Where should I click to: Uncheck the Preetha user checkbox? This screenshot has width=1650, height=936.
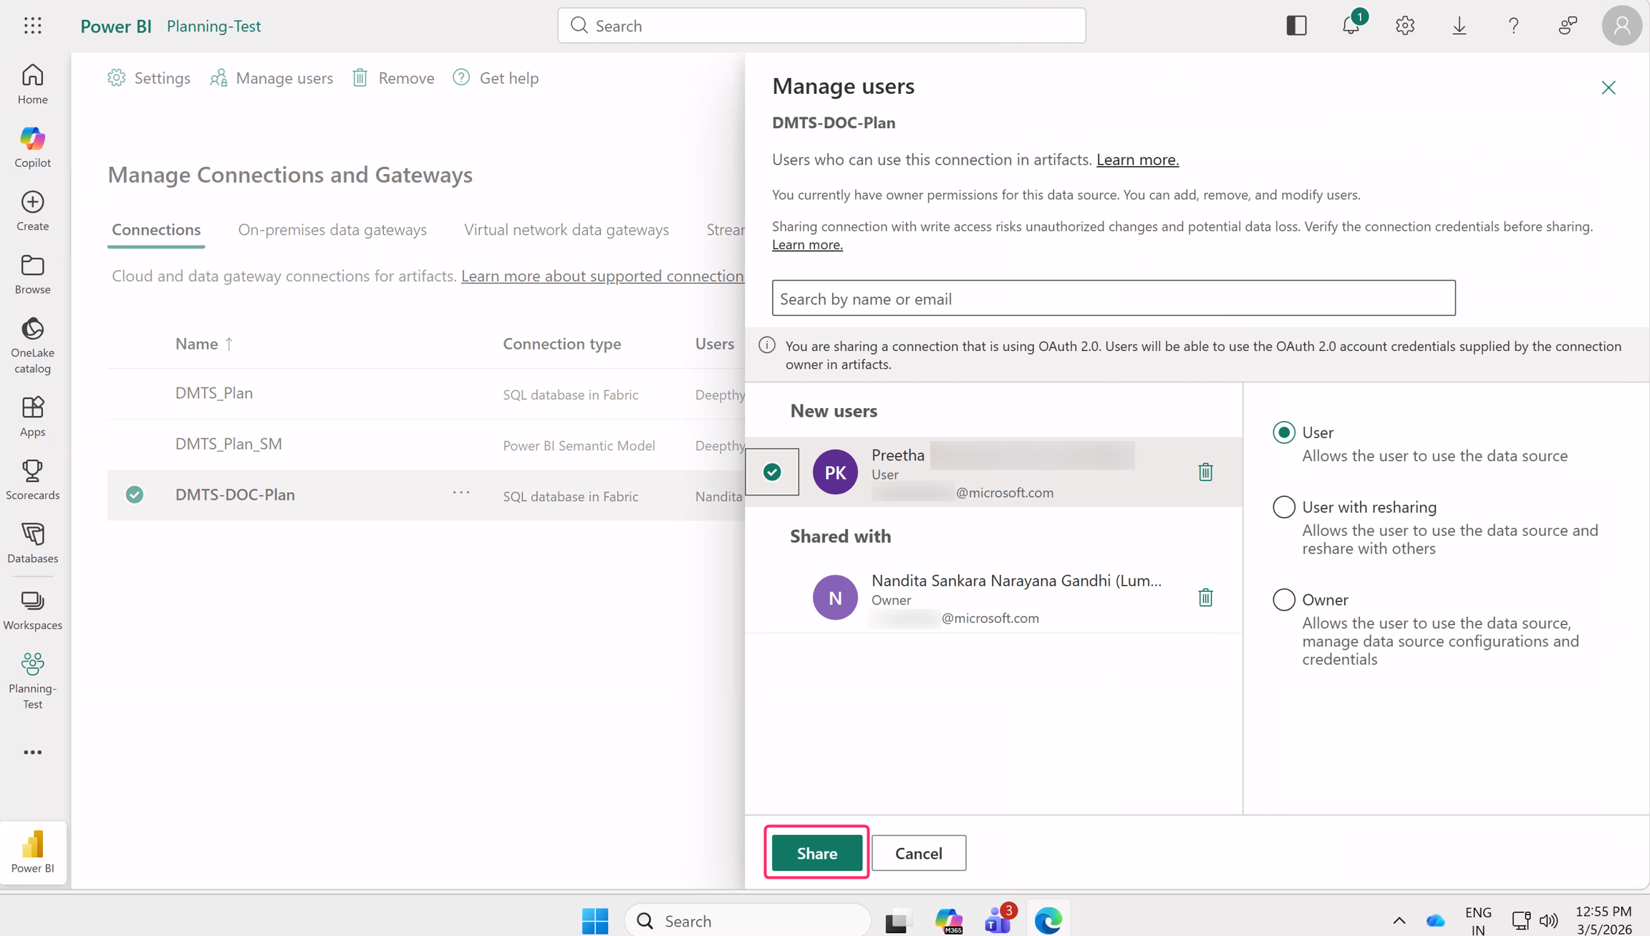[772, 472]
